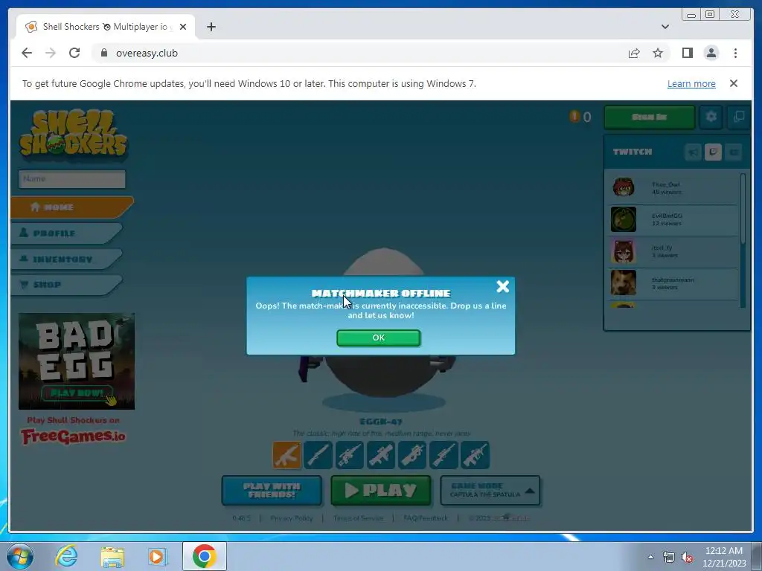Select the semi-auto rifle weapon, sixth in row

pyautogui.click(x=444, y=455)
